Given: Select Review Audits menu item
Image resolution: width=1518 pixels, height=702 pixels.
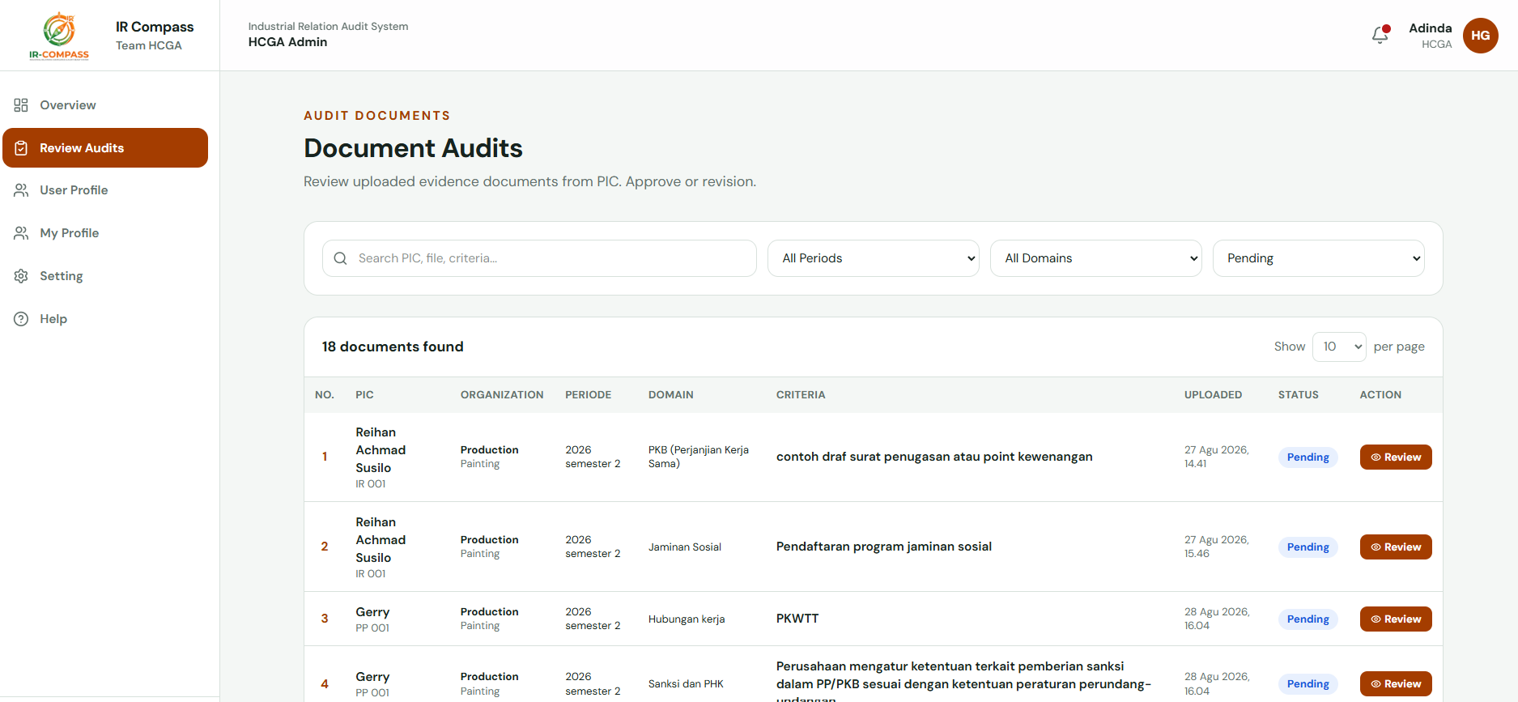Looking at the screenshot, I should point(105,148).
